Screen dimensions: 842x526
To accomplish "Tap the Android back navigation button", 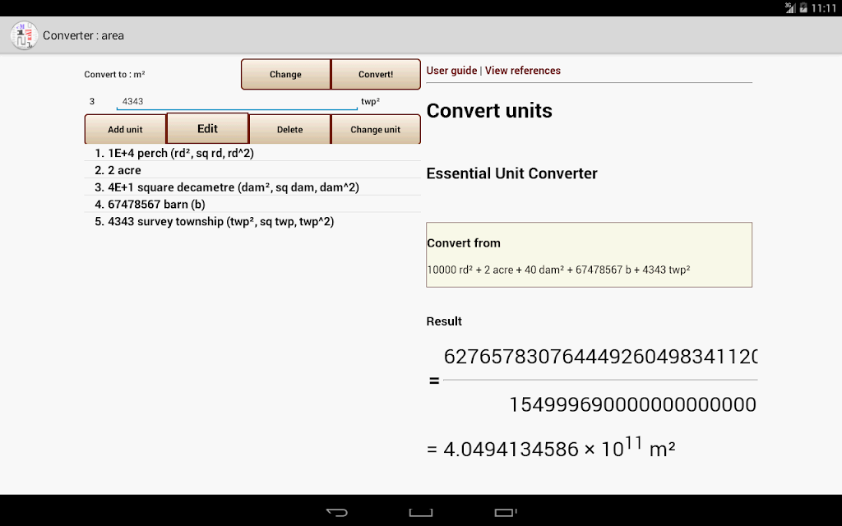I will click(336, 512).
